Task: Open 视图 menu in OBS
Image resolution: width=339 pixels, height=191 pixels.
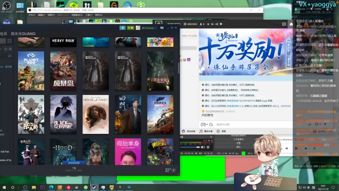Action: 51,15
